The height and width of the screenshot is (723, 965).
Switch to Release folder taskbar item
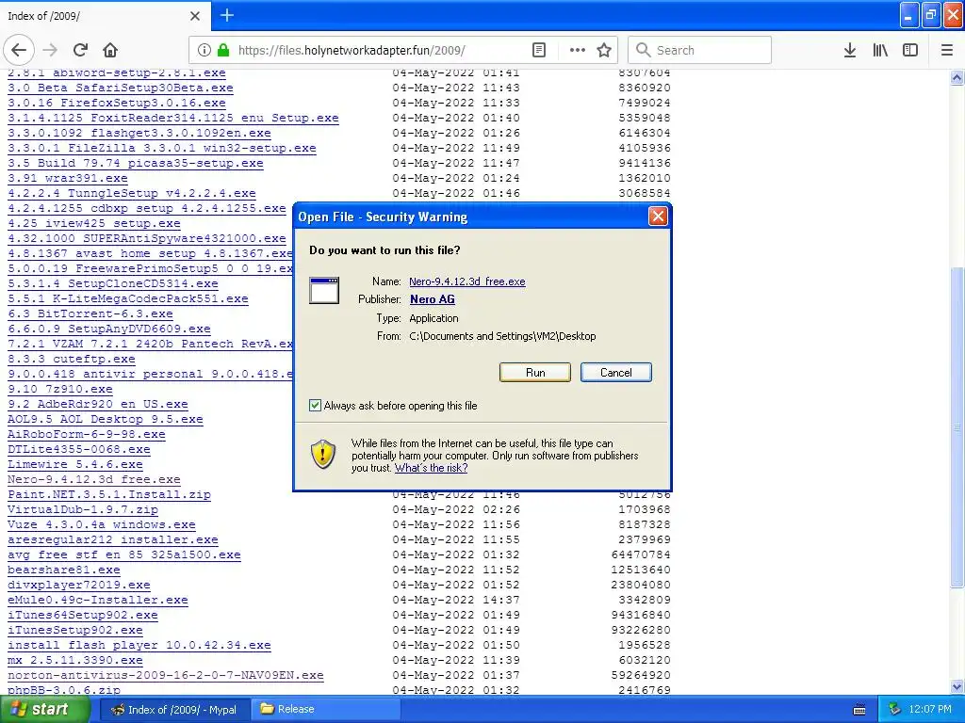click(x=326, y=710)
